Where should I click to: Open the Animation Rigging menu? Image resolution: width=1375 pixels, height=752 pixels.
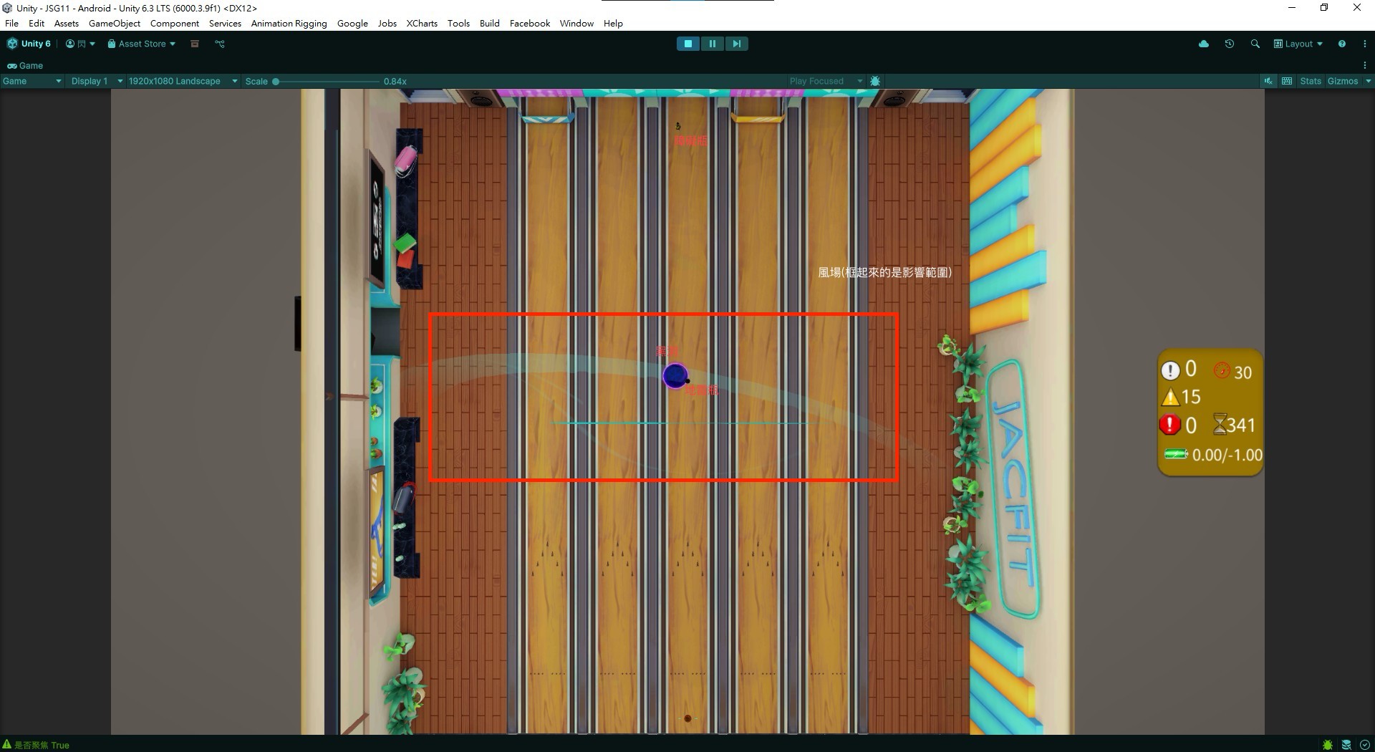point(289,23)
